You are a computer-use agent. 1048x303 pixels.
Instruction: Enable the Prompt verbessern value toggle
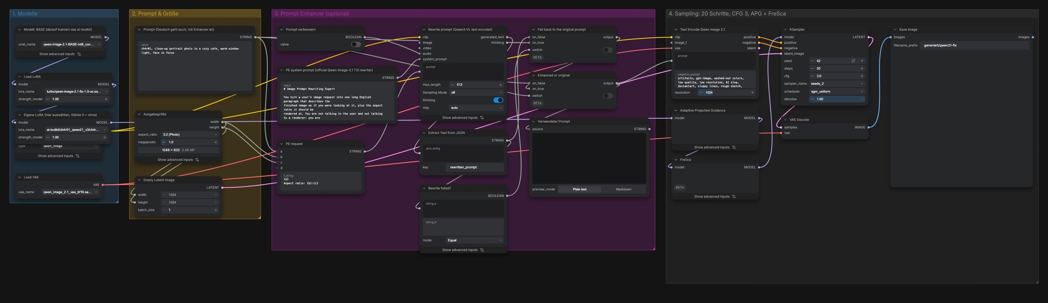click(x=356, y=45)
